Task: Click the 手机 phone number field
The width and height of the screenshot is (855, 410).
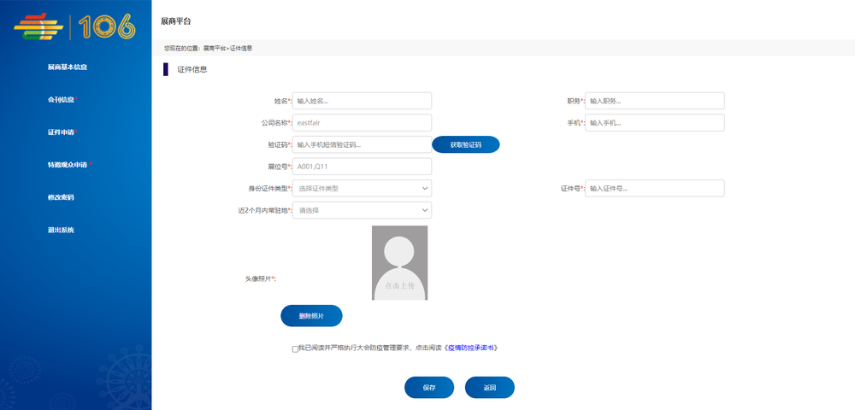Action: [x=655, y=123]
